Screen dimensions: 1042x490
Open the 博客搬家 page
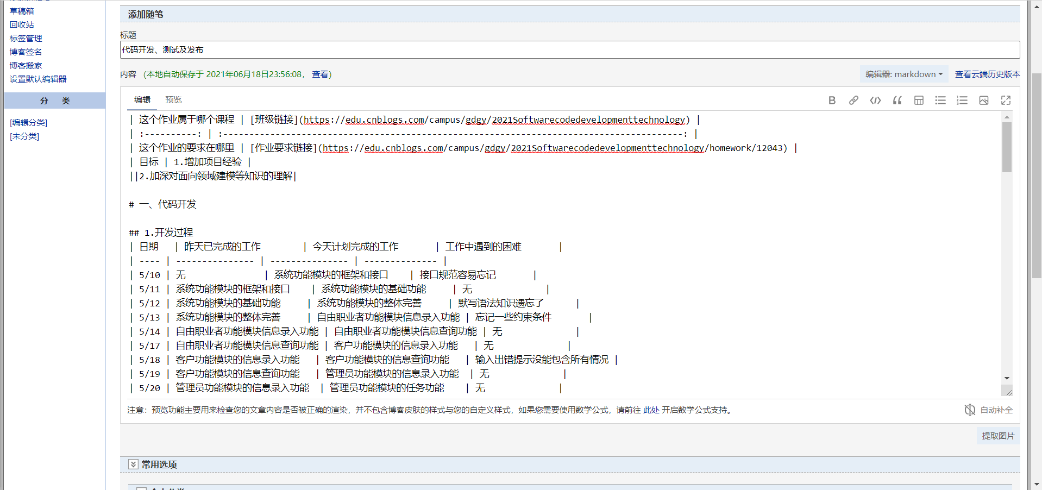tap(26, 65)
